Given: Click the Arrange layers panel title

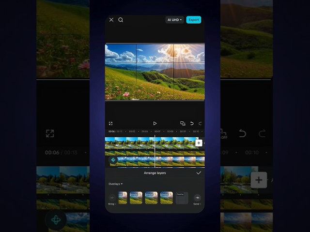Looking at the screenshot, I should [155, 173].
